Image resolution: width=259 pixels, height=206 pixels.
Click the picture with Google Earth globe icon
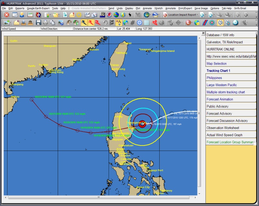click(x=61, y=23)
